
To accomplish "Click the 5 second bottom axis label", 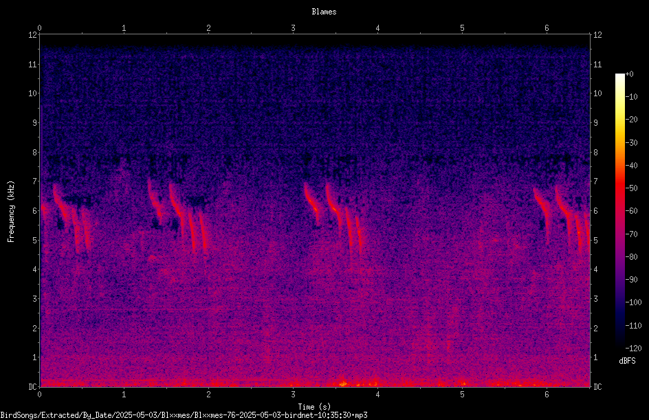I will tap(462, 395).
